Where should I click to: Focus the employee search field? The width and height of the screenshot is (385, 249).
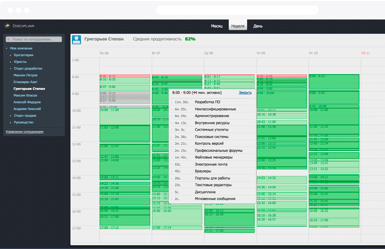[34, 39]
